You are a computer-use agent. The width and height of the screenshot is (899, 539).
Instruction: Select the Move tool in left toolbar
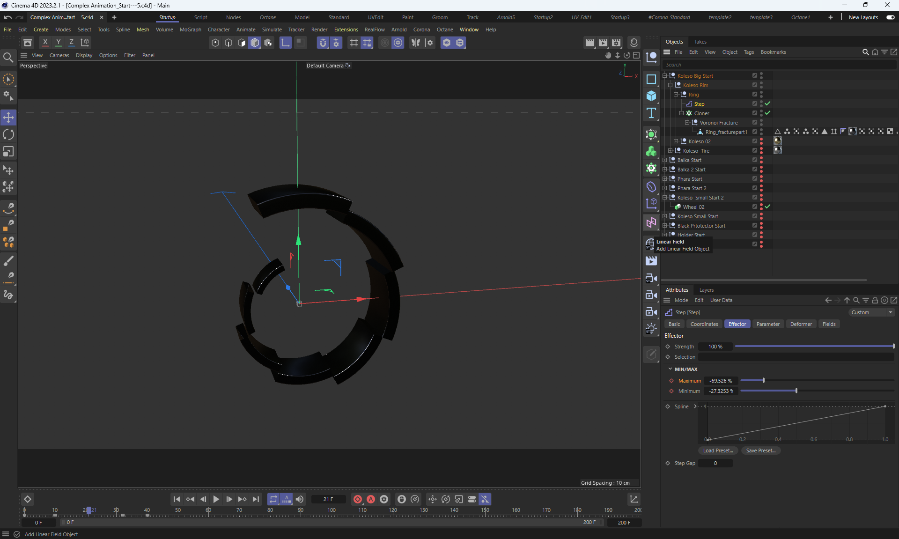click(x=8, y=117)
